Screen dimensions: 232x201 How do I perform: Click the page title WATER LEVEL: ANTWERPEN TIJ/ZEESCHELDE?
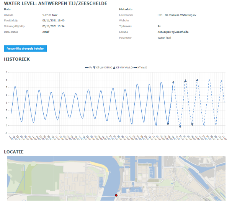point(56,3)
